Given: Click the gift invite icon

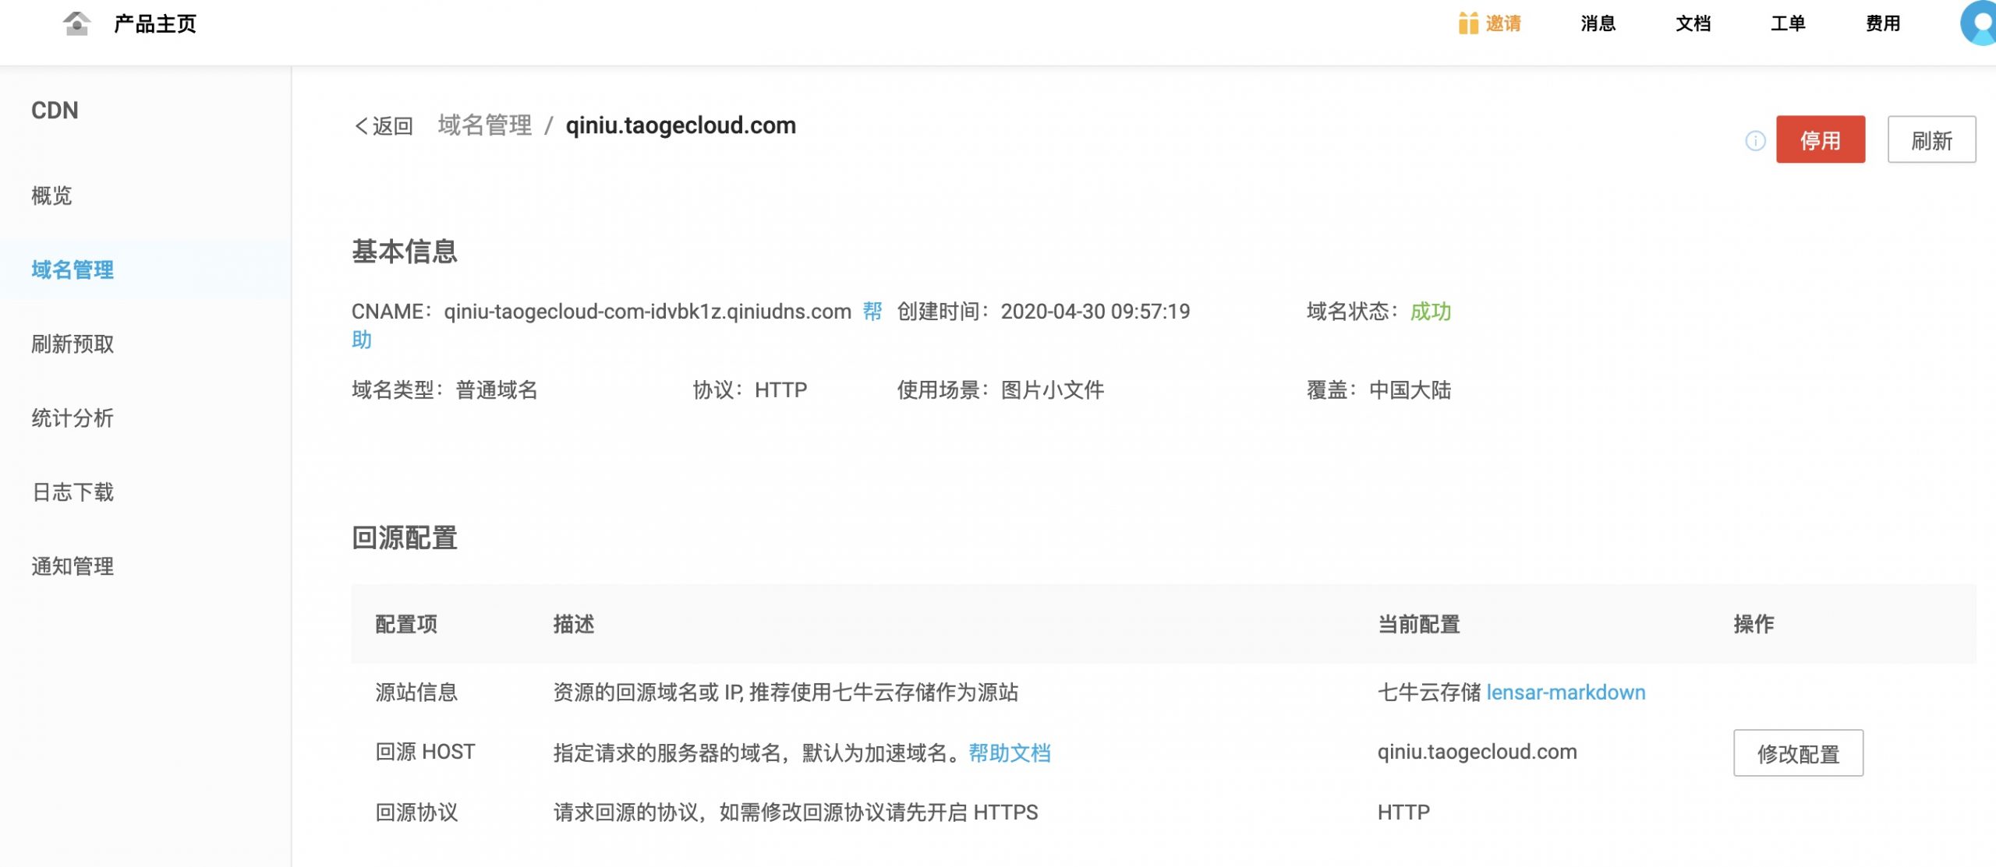Looking at the screenshot, I should coord(1467,23).
